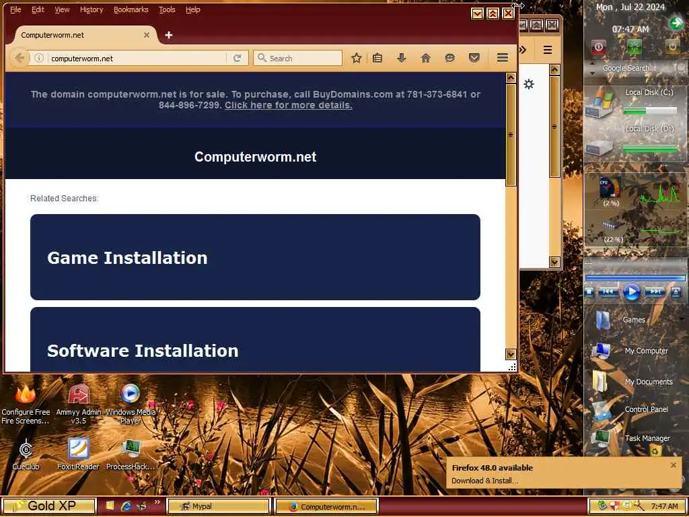The width and height of the screenshot is (689, 517).
Task: Click the CPU meter icon in sidebar
Action: point(610,188)
